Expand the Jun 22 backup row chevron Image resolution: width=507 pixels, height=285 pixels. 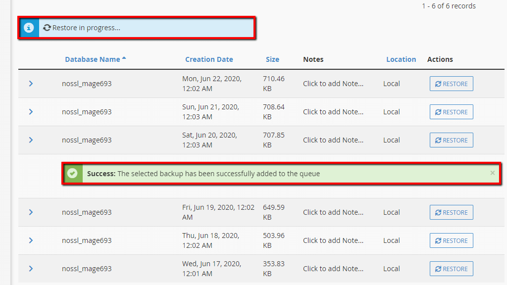pyautogui.click(x=31, y=84)
